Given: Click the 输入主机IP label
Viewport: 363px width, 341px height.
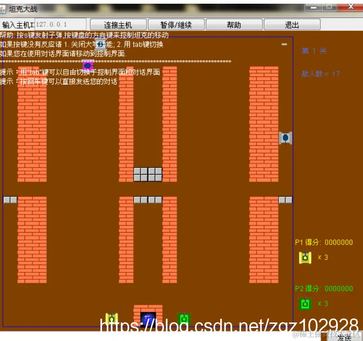Looking at the screenshot, I should coord(18,25).
